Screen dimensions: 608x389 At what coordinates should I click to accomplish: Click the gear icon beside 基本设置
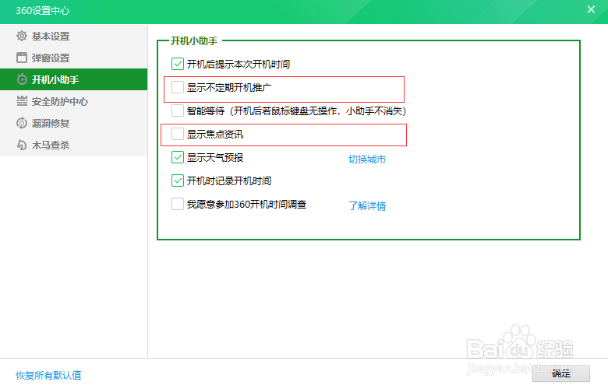22,36
